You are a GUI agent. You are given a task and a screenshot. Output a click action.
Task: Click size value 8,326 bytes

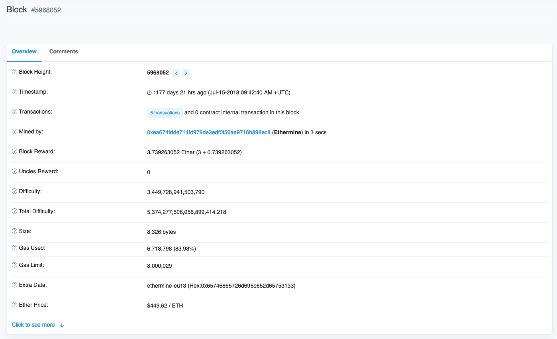coord(161,232)
